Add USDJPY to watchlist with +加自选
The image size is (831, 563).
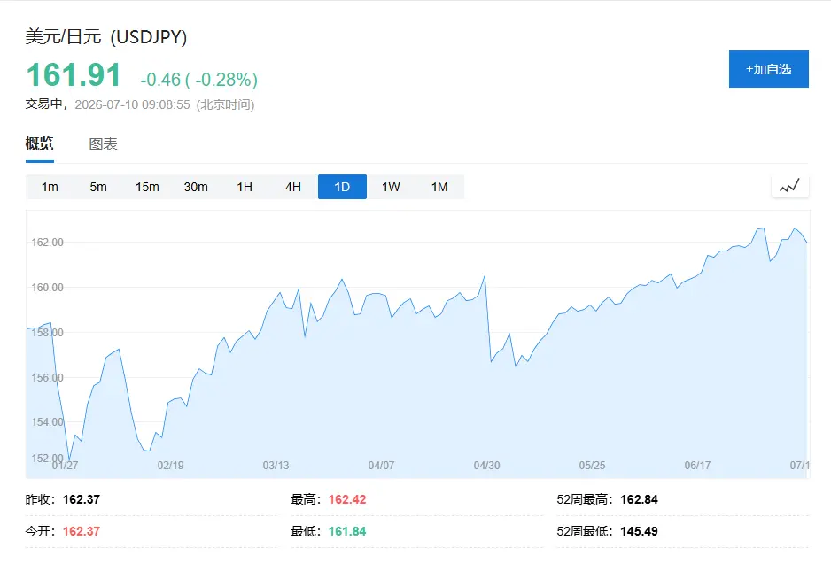click(x=768, y=69)
